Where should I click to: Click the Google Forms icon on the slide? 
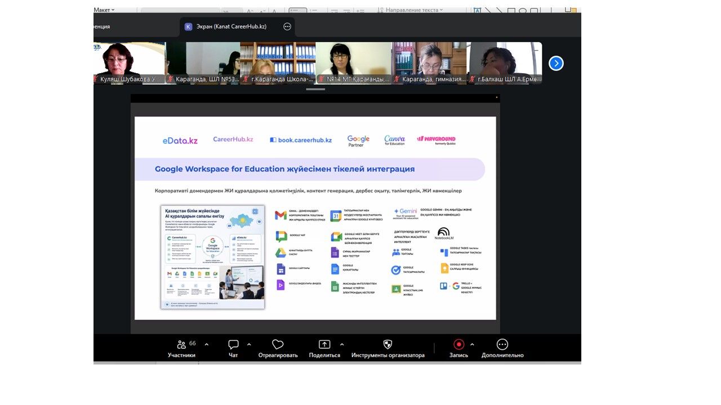click(x=335, y=253)
